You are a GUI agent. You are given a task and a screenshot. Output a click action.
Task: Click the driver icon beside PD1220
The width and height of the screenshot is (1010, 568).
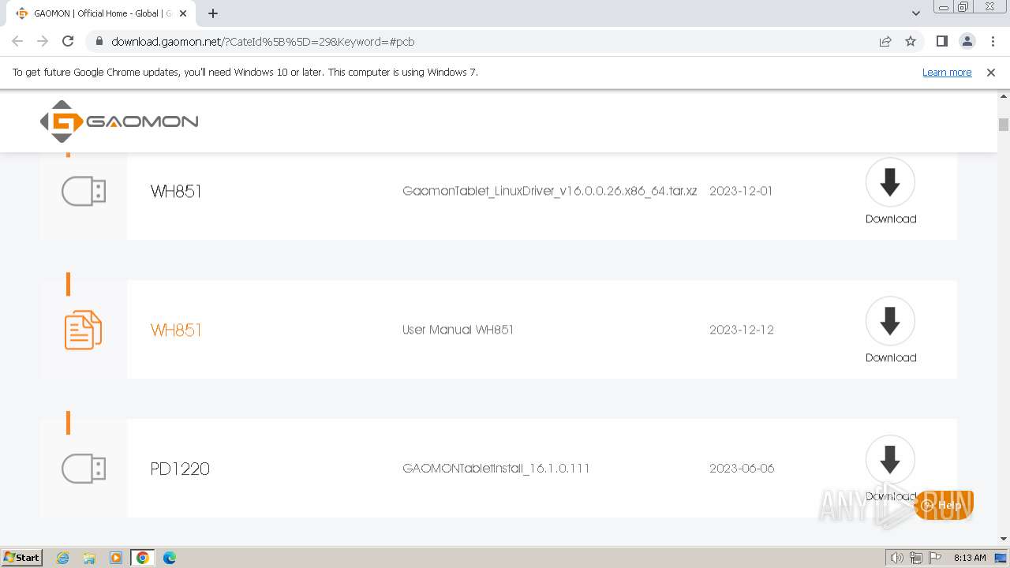point(84,469)
